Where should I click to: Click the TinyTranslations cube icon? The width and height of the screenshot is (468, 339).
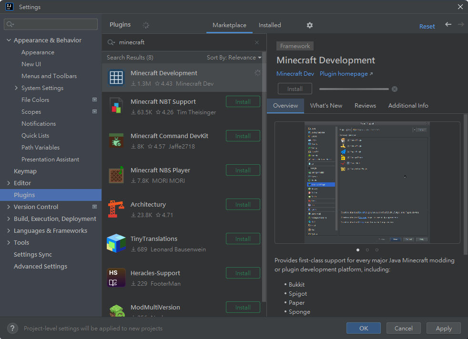pos(116,243)
